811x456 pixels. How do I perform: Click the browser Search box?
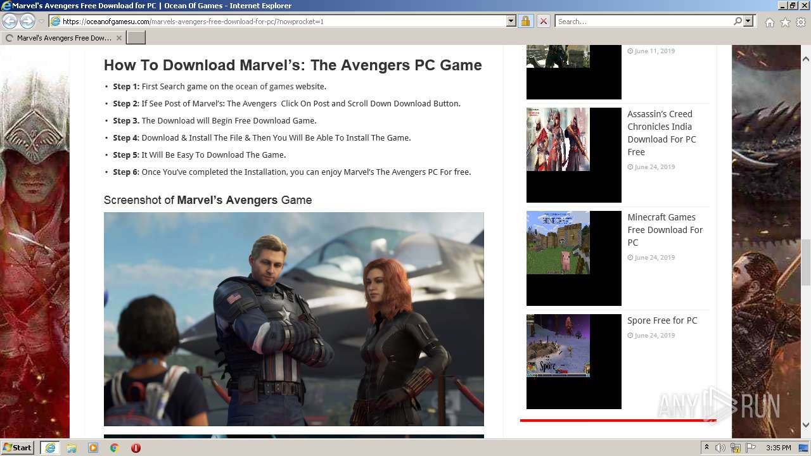tap(644, 22)
